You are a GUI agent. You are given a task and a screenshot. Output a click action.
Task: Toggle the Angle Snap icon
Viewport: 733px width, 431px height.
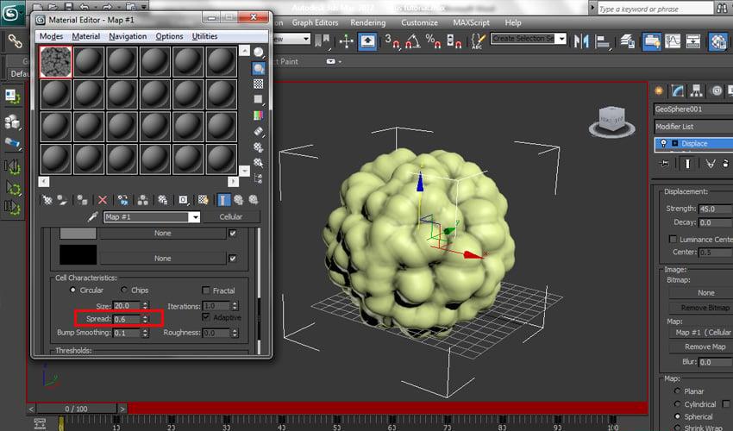point(410,40)
